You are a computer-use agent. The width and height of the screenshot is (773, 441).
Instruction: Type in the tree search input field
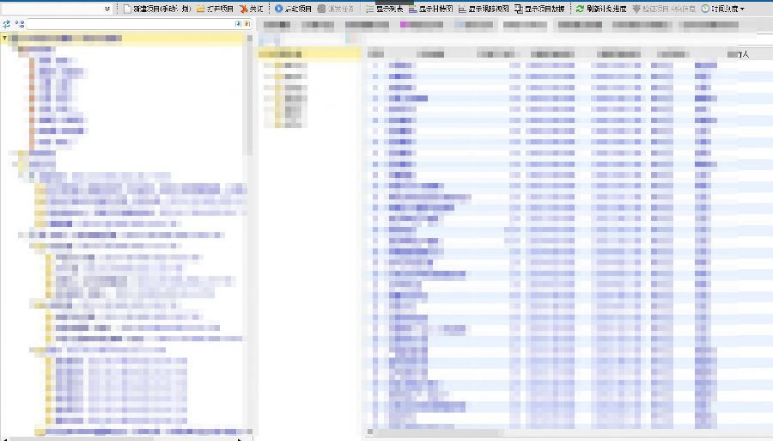click(129, 24)
